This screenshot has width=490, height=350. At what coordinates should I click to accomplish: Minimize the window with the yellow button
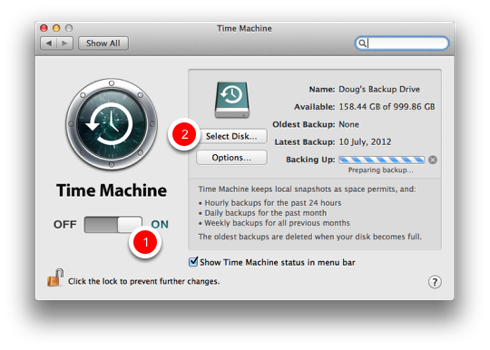click(56, 28)
